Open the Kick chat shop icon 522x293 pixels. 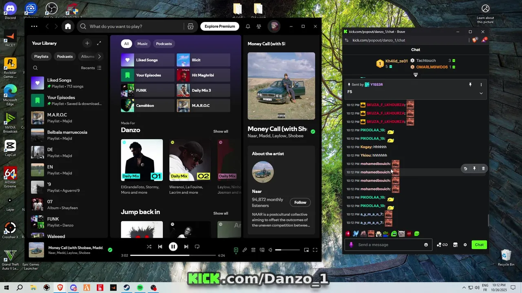[x=455, y=245]
